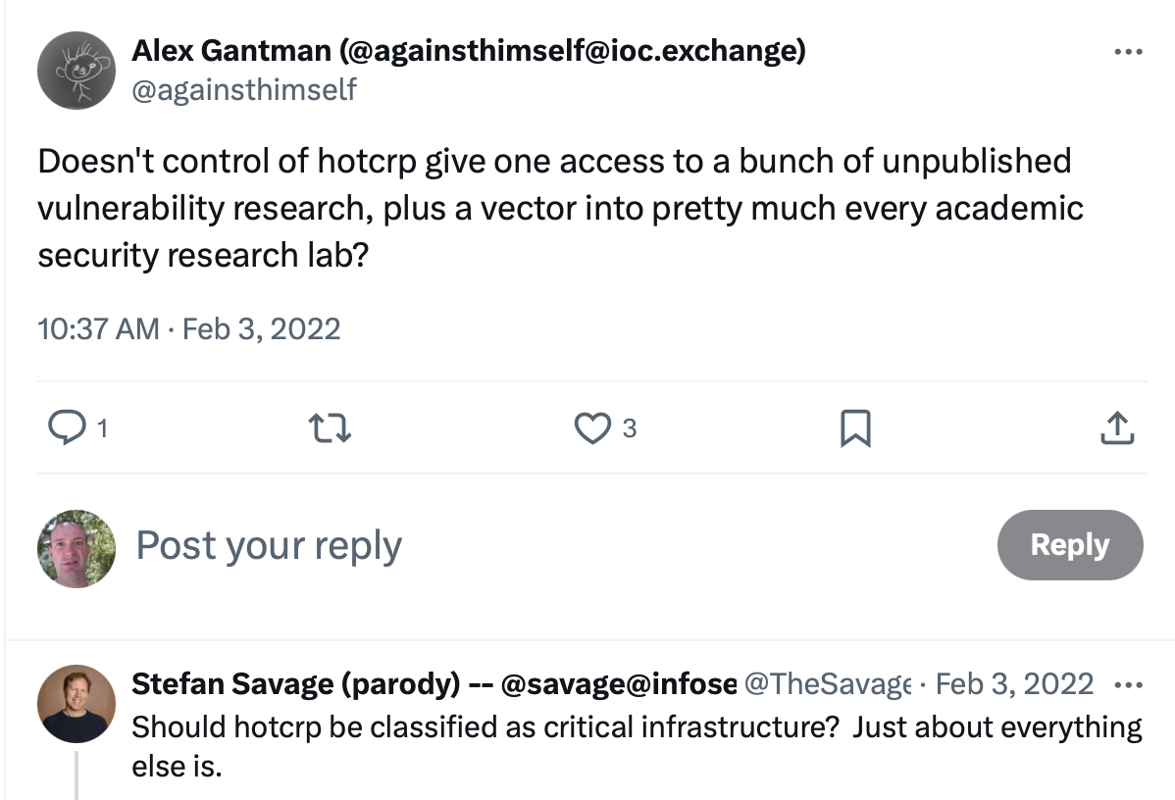Click the 10:37 AM · Feb 3, 2022 timestamp
The width and height of the screenshot is (1175, 800).
click(x=189, y=328)
